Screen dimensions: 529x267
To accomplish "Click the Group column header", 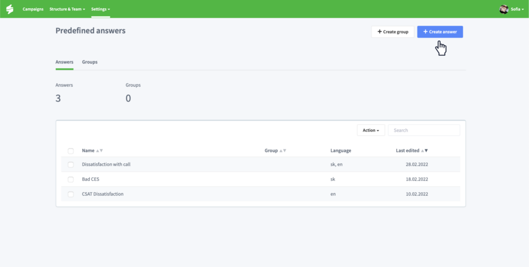I will click(x=271, y=151).
